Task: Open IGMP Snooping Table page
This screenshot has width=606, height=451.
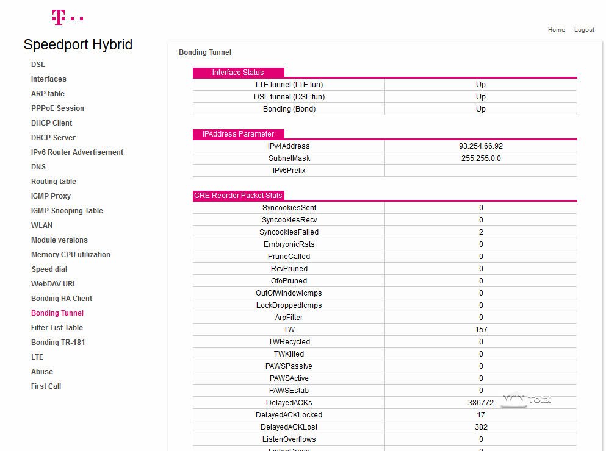Action: [x=67, y=211]
